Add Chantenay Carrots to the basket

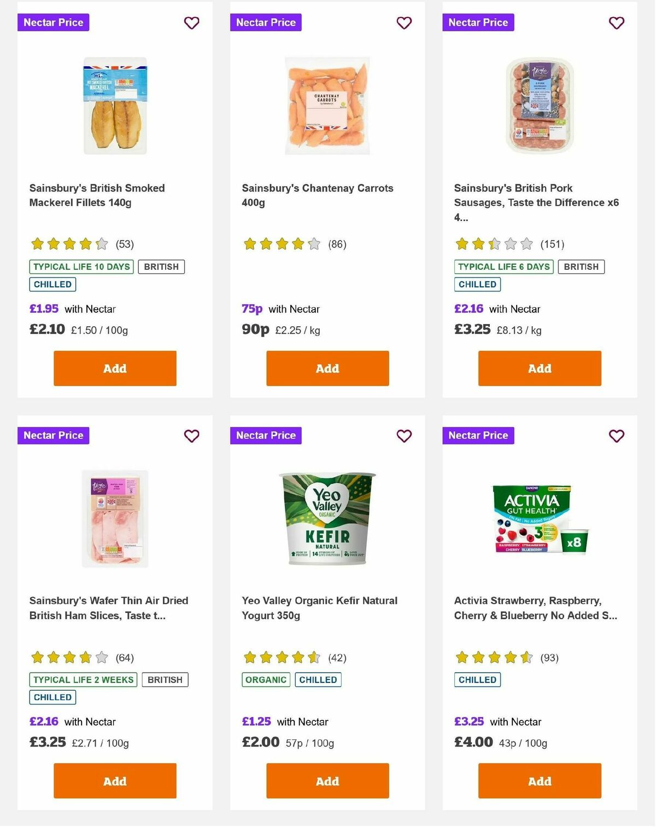[x=327, y=368]
